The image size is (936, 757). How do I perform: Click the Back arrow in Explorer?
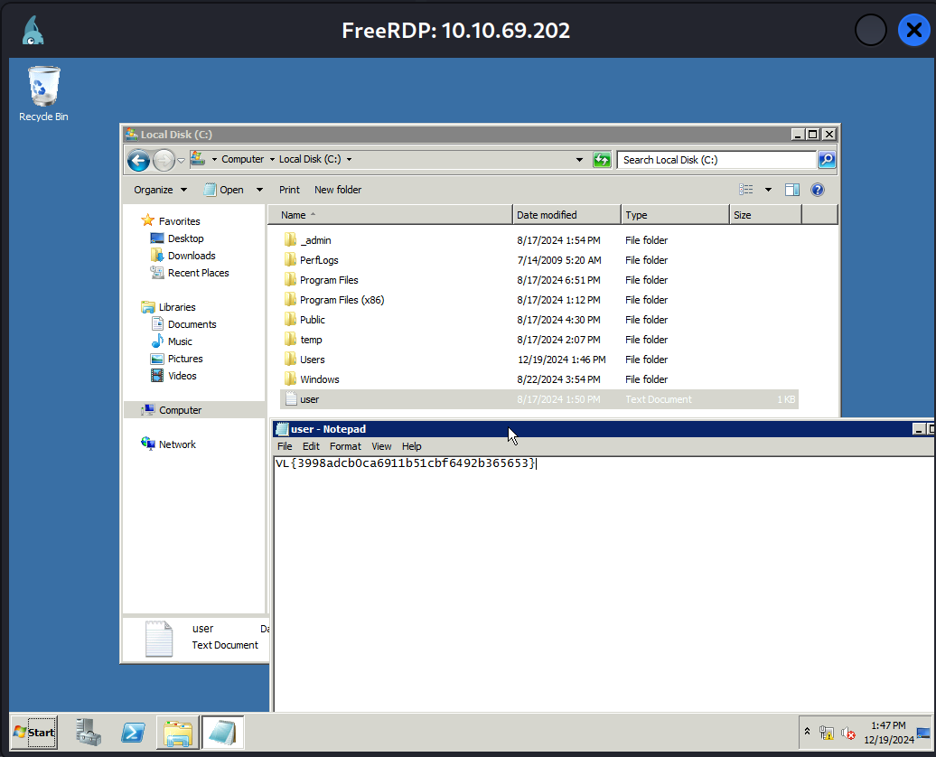[x=138, y=161]
